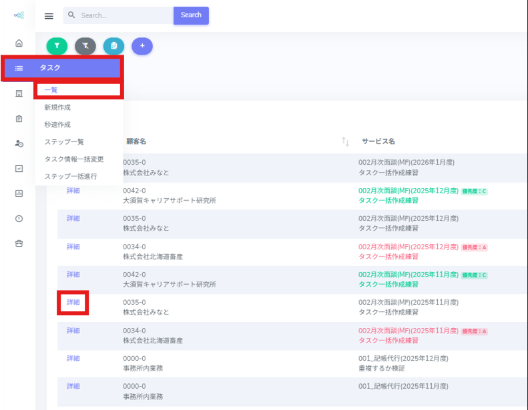Click the home icon in the sidebar
This screenshot has width=528, height=410.
click(19, 43)
